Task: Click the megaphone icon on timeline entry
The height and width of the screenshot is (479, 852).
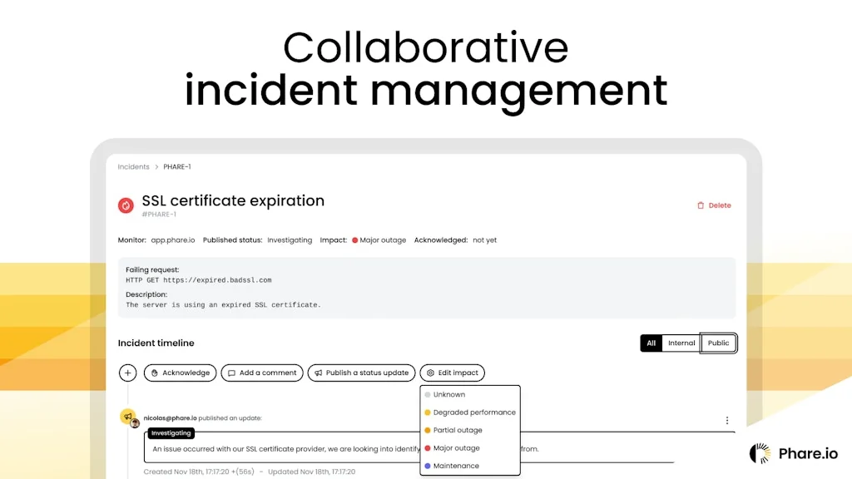Action: pos(127,416)
